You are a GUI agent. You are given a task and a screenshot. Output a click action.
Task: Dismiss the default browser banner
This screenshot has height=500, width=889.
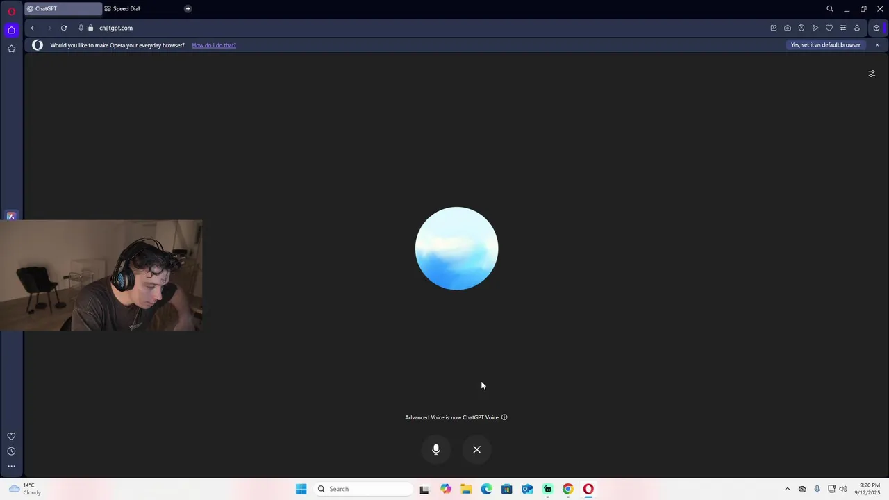click(x=877, y=45)
